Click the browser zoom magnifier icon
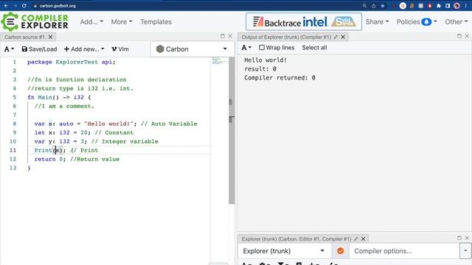This screenshot has width=472, height=265. click(x=364, y=6)
